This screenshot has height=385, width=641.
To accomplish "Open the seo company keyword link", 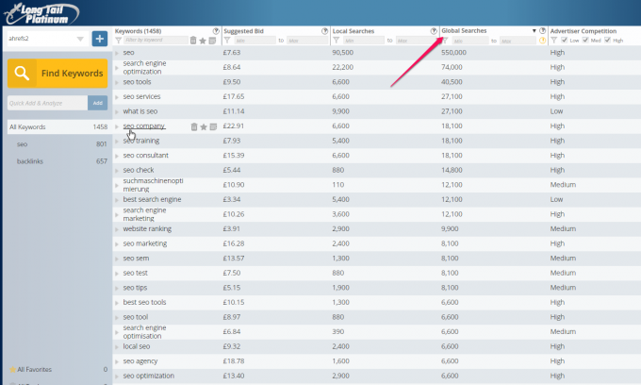I will (x=144, y=126).
